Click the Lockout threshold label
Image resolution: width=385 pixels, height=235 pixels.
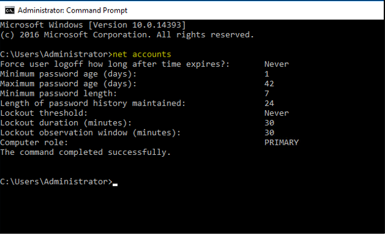44,113
